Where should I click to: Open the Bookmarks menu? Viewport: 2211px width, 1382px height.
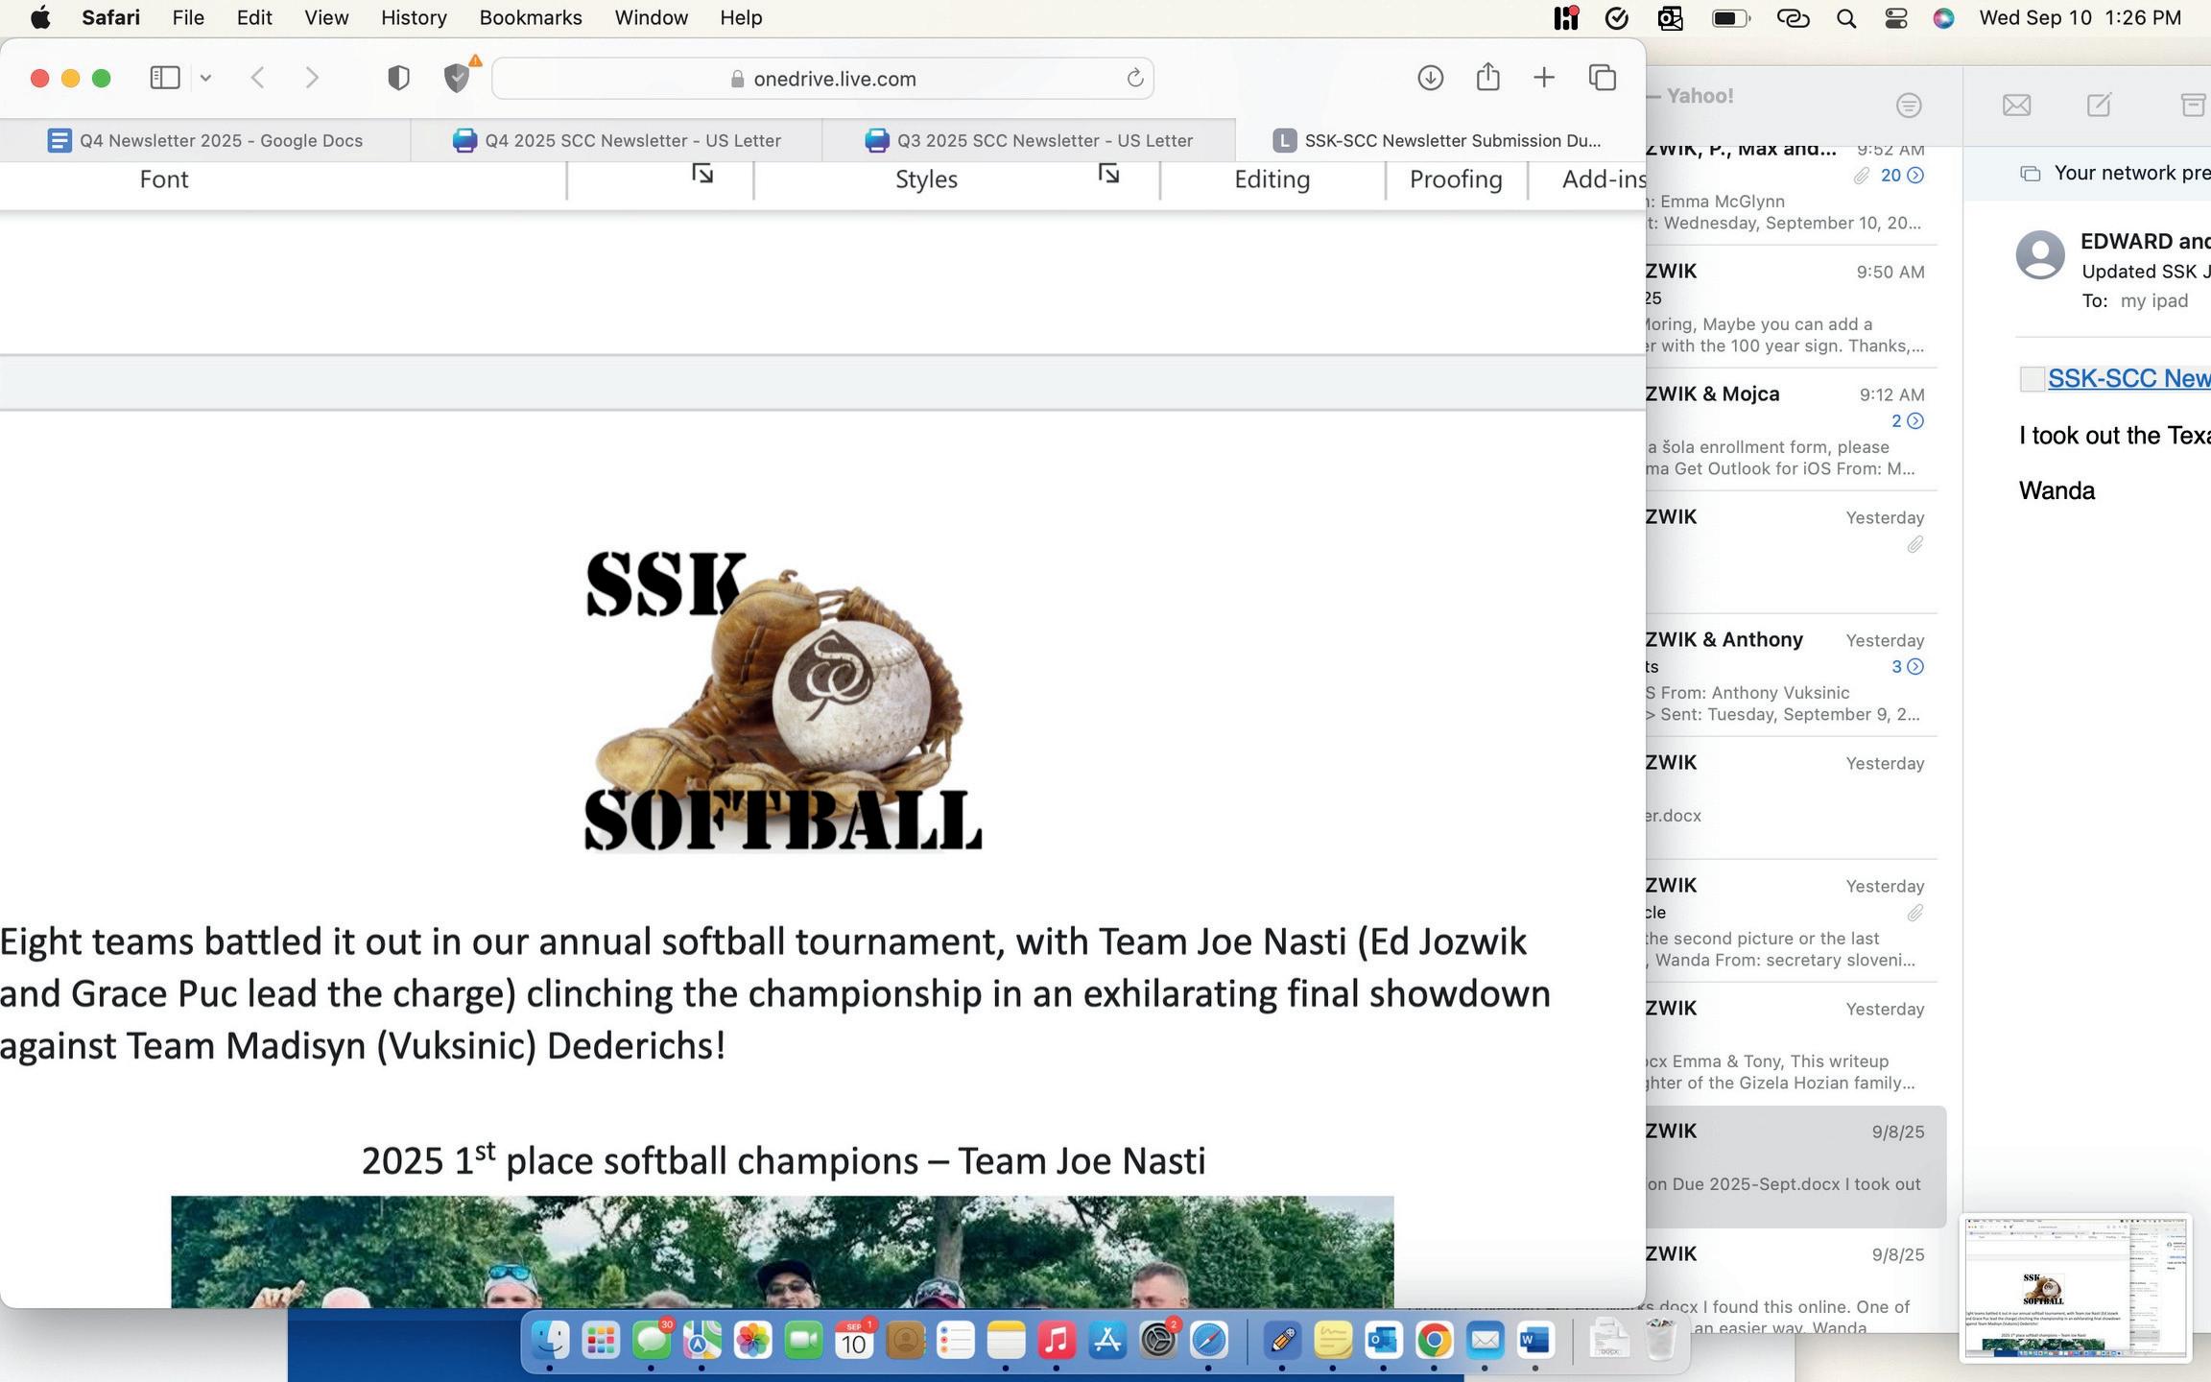[530, 18]
